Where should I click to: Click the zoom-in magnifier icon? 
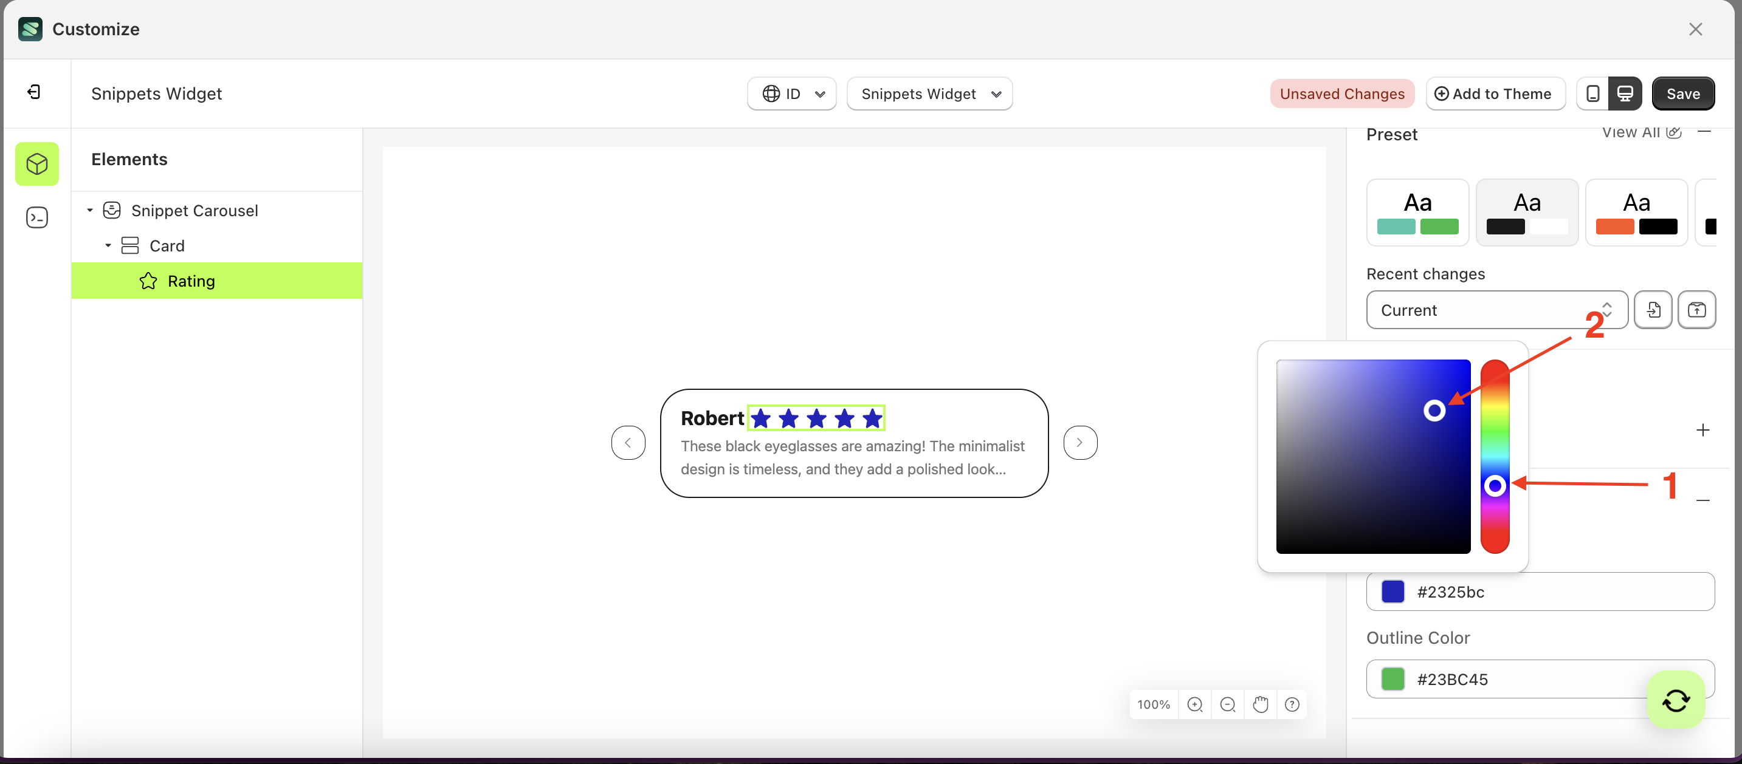tap(1195, 704)
